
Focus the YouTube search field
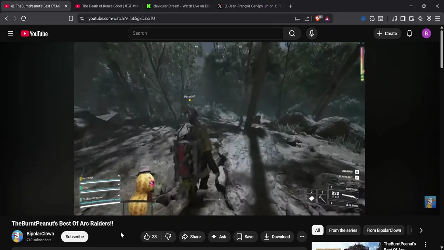coord(205,33)
